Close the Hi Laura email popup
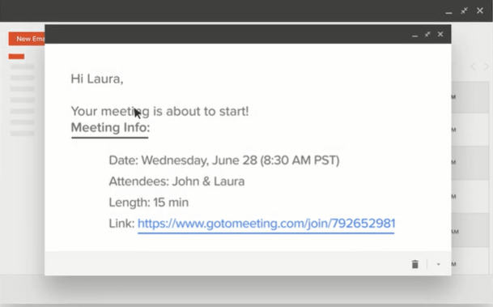493x307 pixels. coord(440,34)
